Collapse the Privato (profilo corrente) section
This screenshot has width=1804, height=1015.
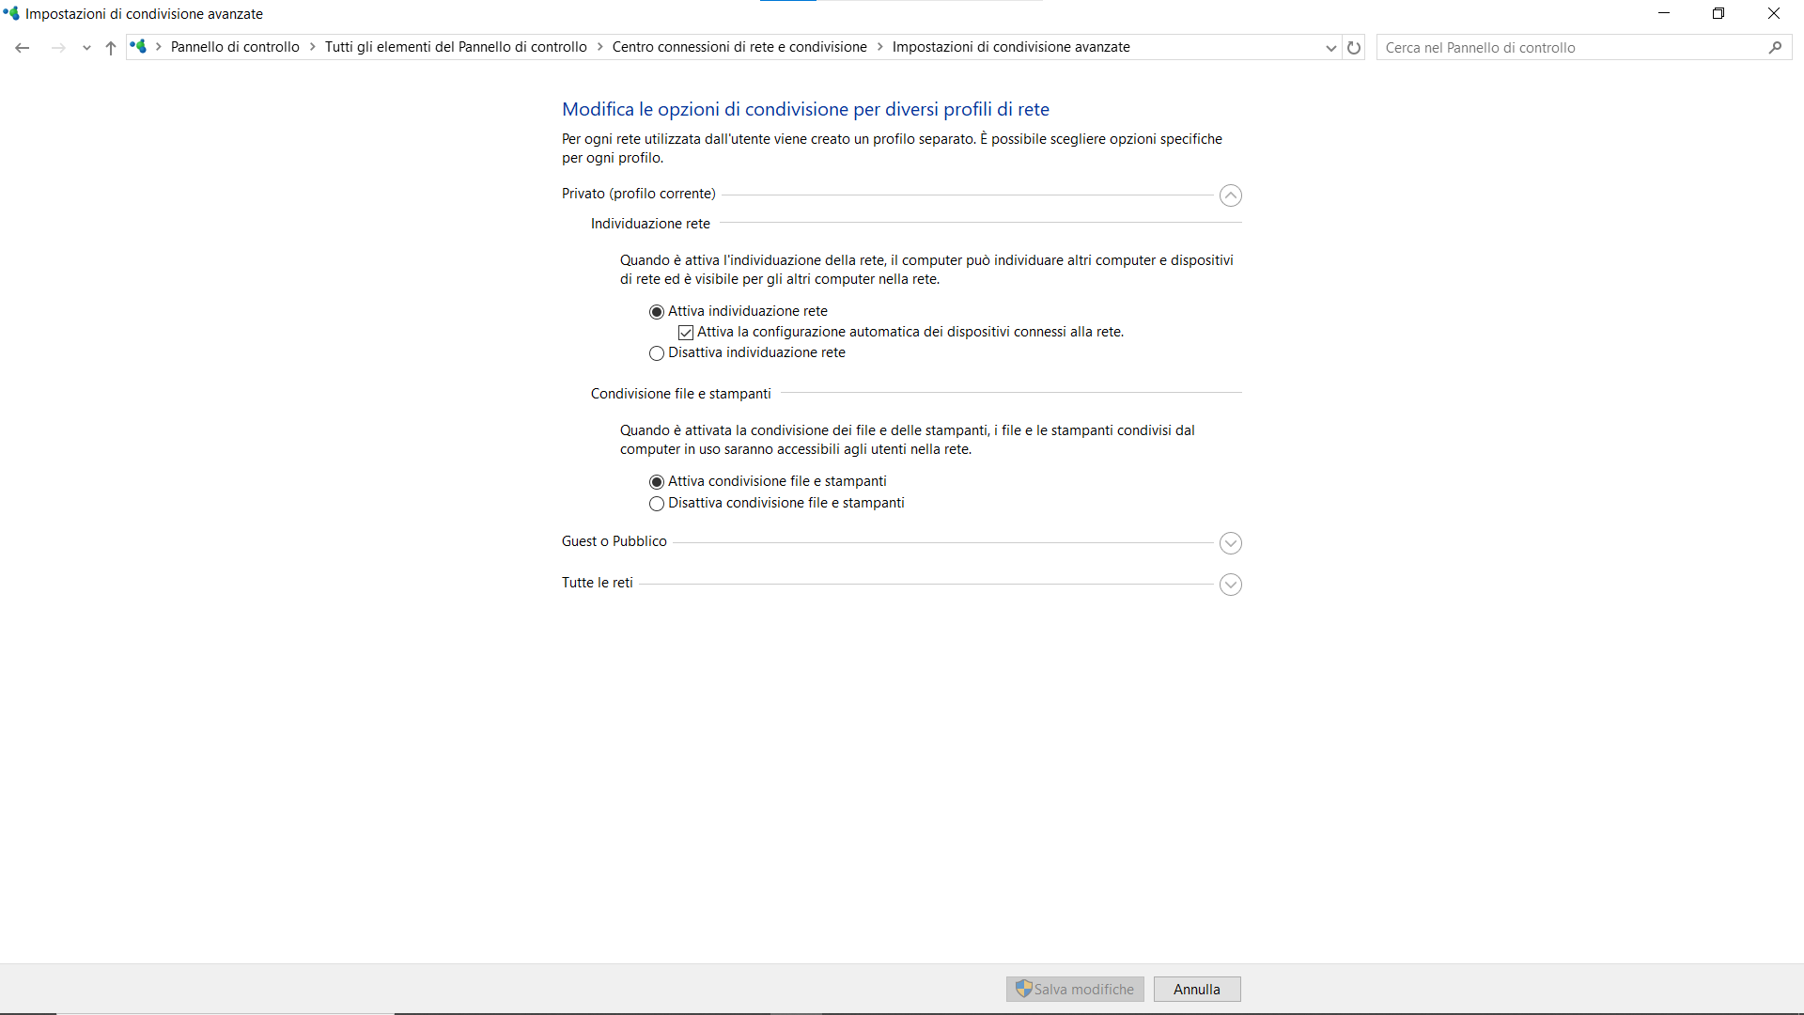(x=1231, y=195)
